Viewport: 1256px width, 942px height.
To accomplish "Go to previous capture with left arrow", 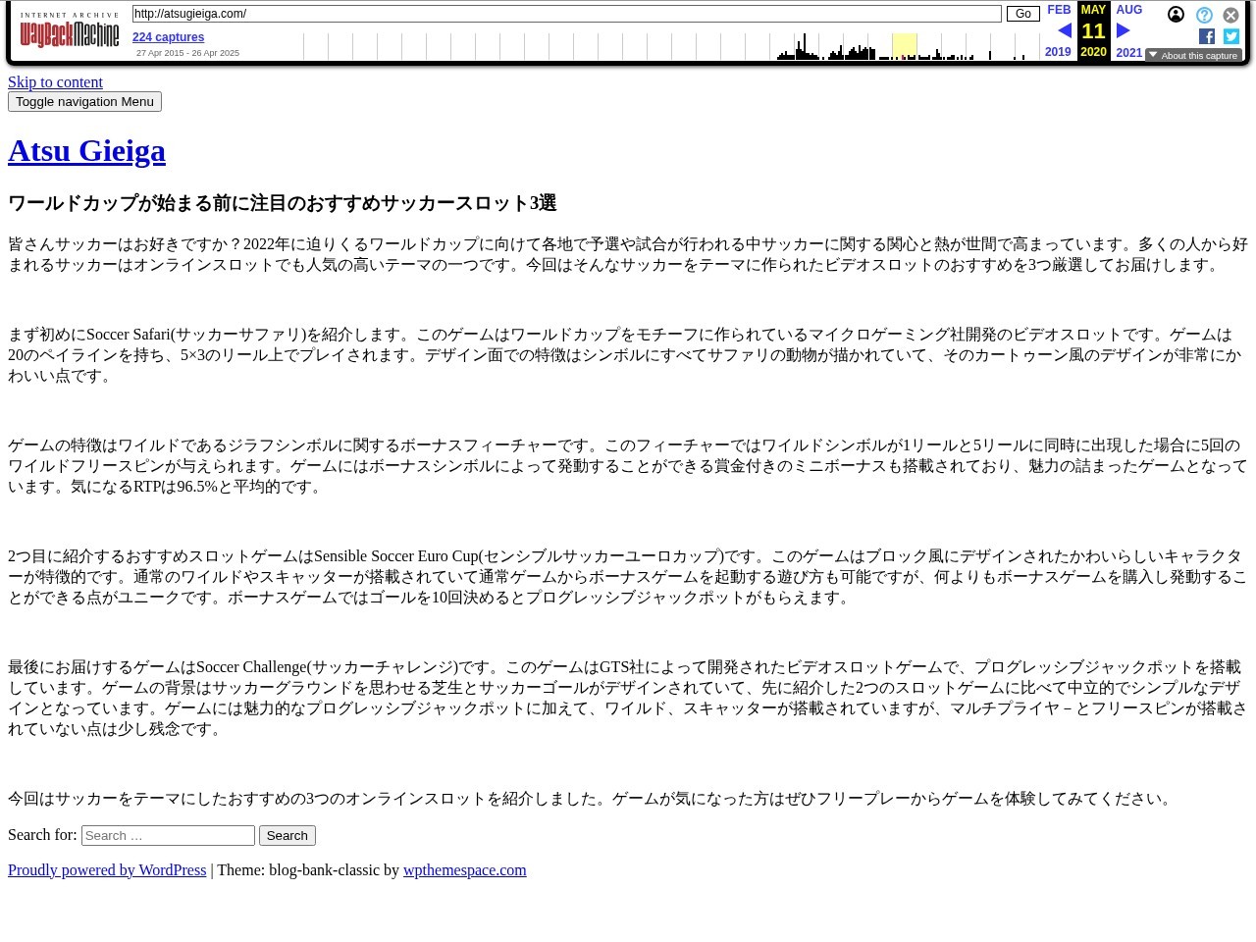I will click(1064, 31).
